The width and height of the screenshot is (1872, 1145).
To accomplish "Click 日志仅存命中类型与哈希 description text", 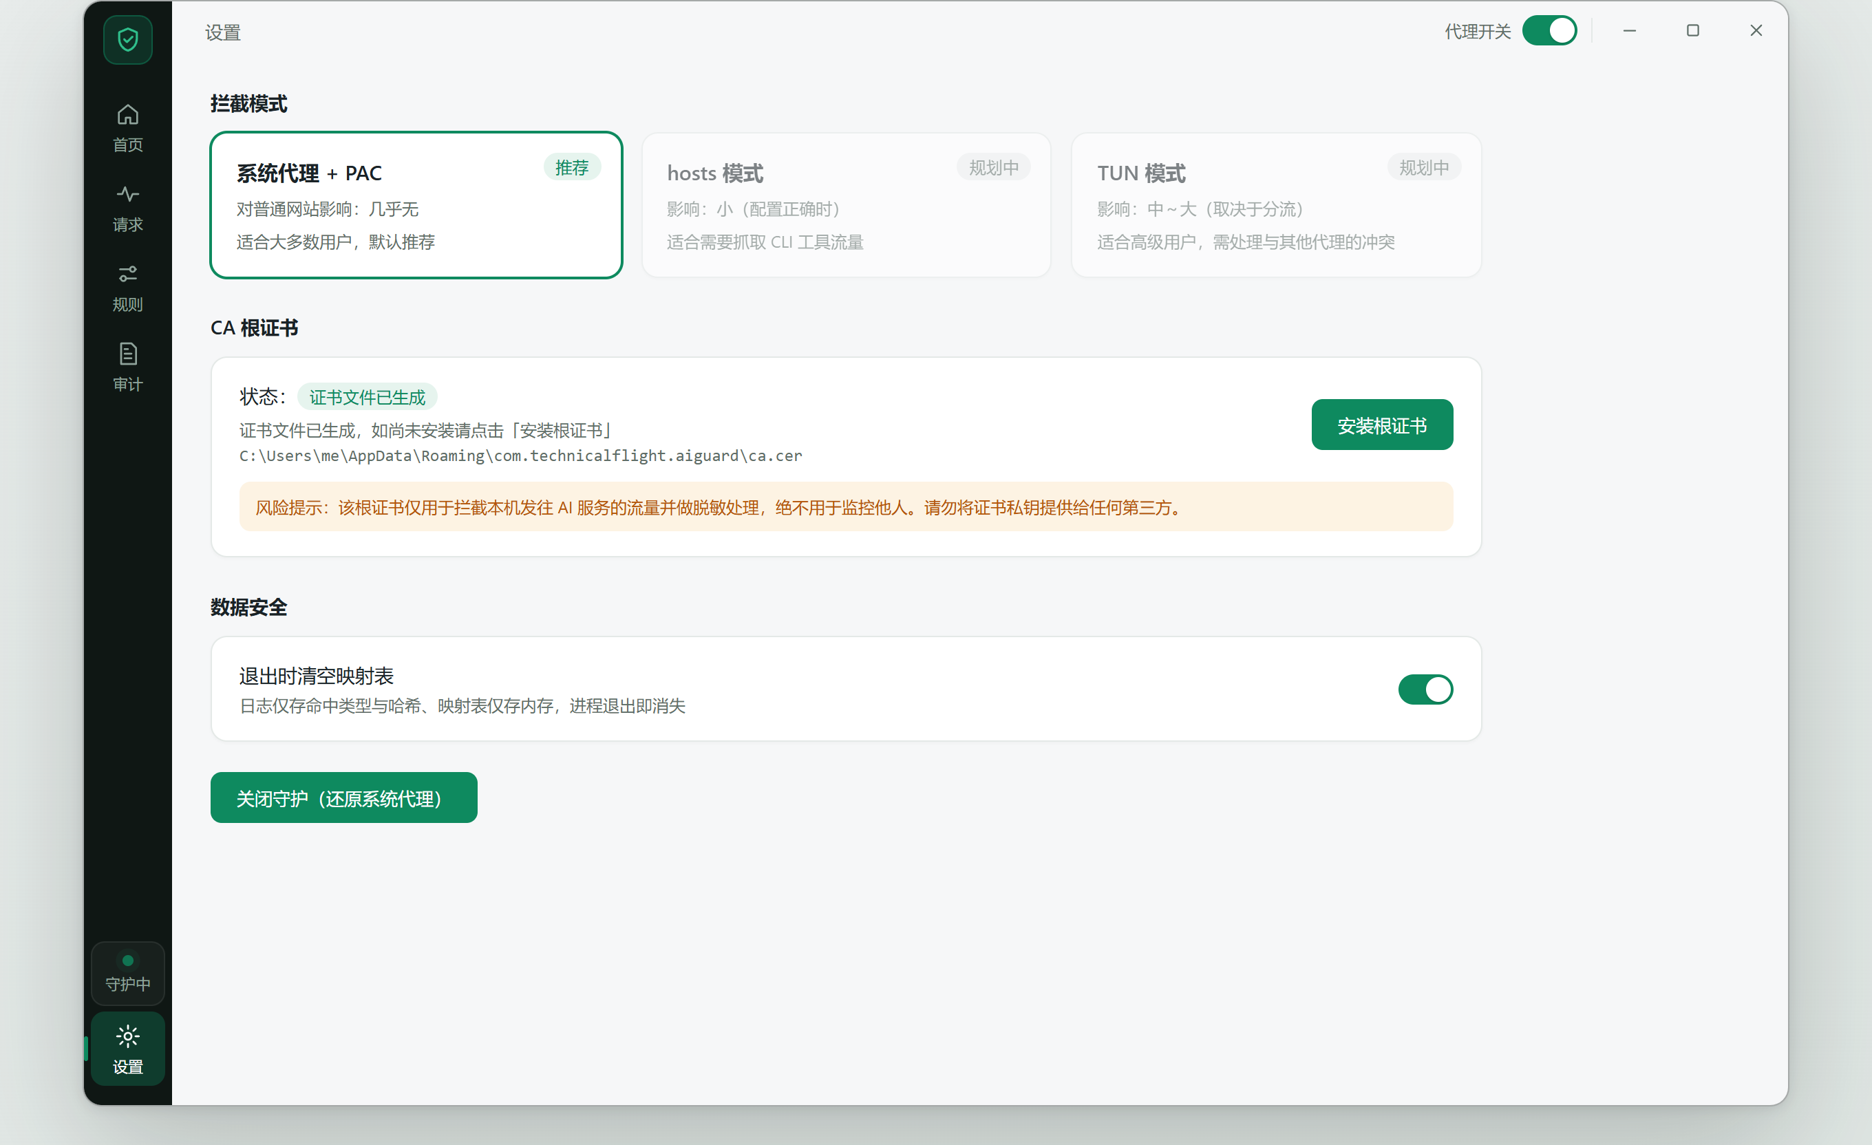I will pos(462,706).
